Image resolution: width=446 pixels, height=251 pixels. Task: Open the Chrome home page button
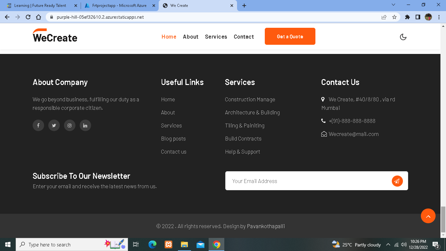[x=39, y=17]
